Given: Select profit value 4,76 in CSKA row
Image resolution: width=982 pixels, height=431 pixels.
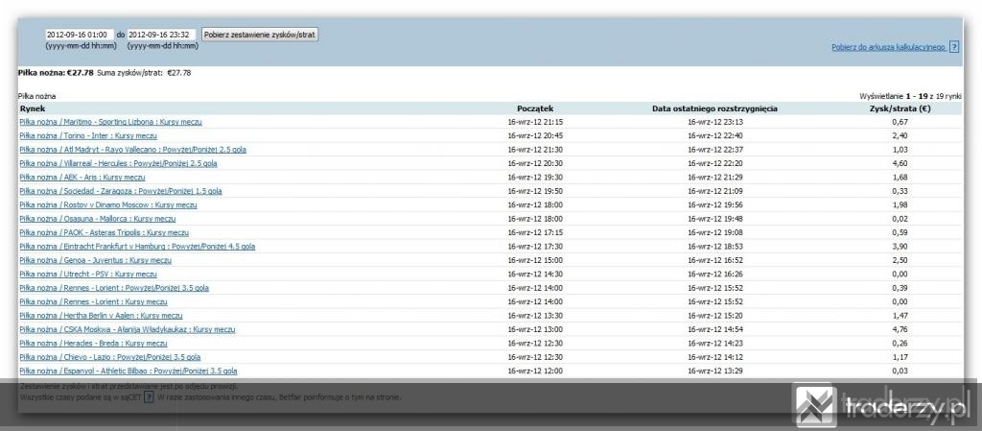Looking at the screenshot, I should point(900,329).
